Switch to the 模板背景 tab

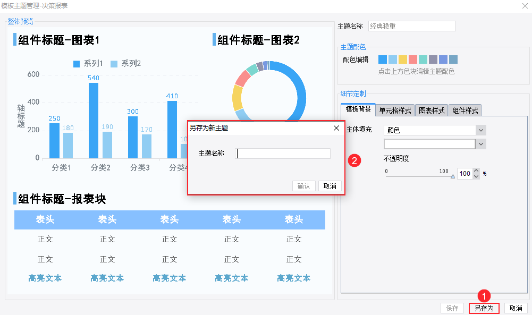click(358, 109)
